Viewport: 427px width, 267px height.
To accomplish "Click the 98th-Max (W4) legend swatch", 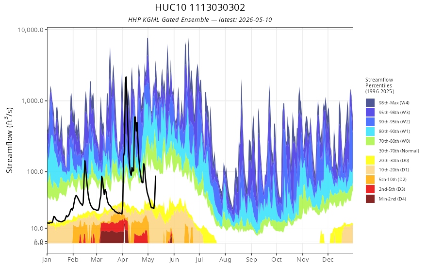I will coord(370,103).
